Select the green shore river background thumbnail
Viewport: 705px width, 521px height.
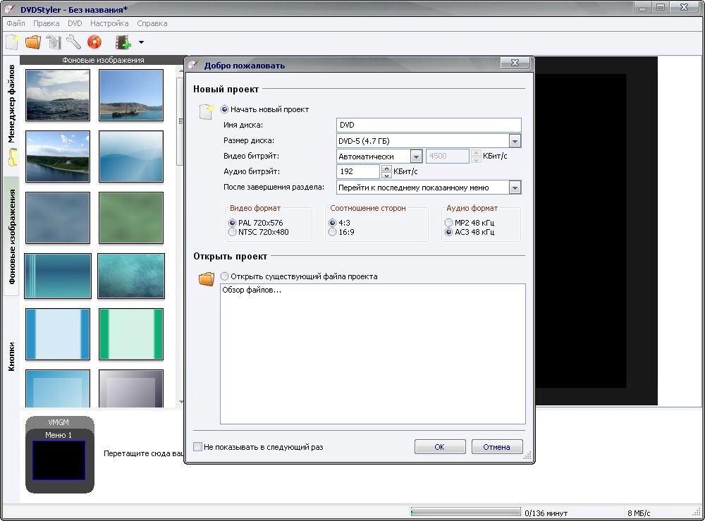click(x=58, y=157)
